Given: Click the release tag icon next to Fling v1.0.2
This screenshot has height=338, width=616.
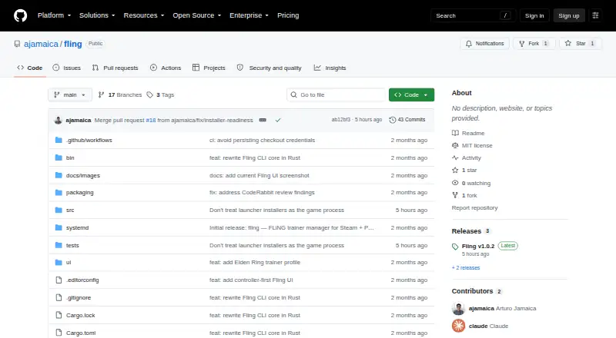Looking at the screenshot, I should pos(455,247).
